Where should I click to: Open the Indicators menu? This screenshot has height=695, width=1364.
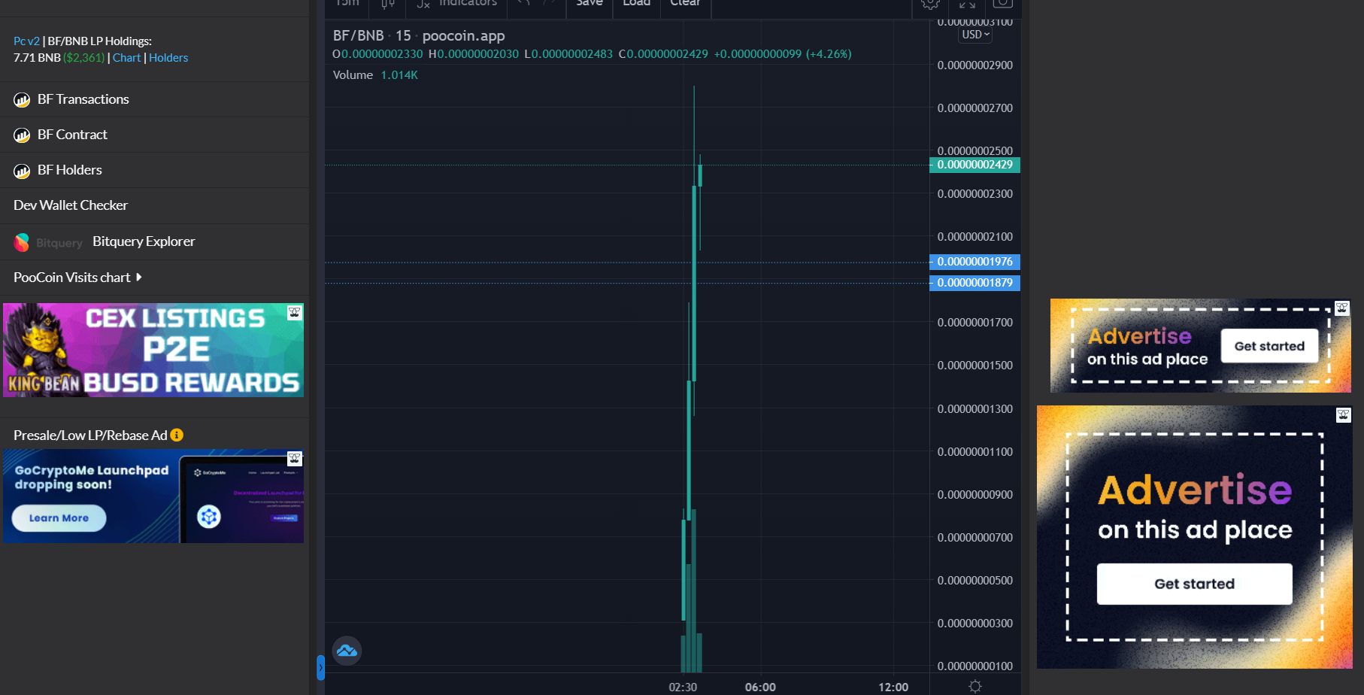click(x=457, y=4)
